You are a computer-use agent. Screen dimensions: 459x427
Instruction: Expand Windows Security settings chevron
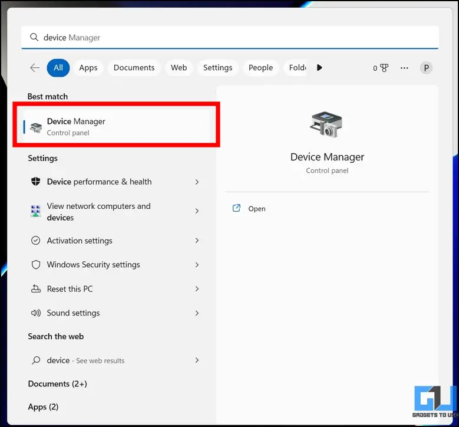click(x=197, y=265)
